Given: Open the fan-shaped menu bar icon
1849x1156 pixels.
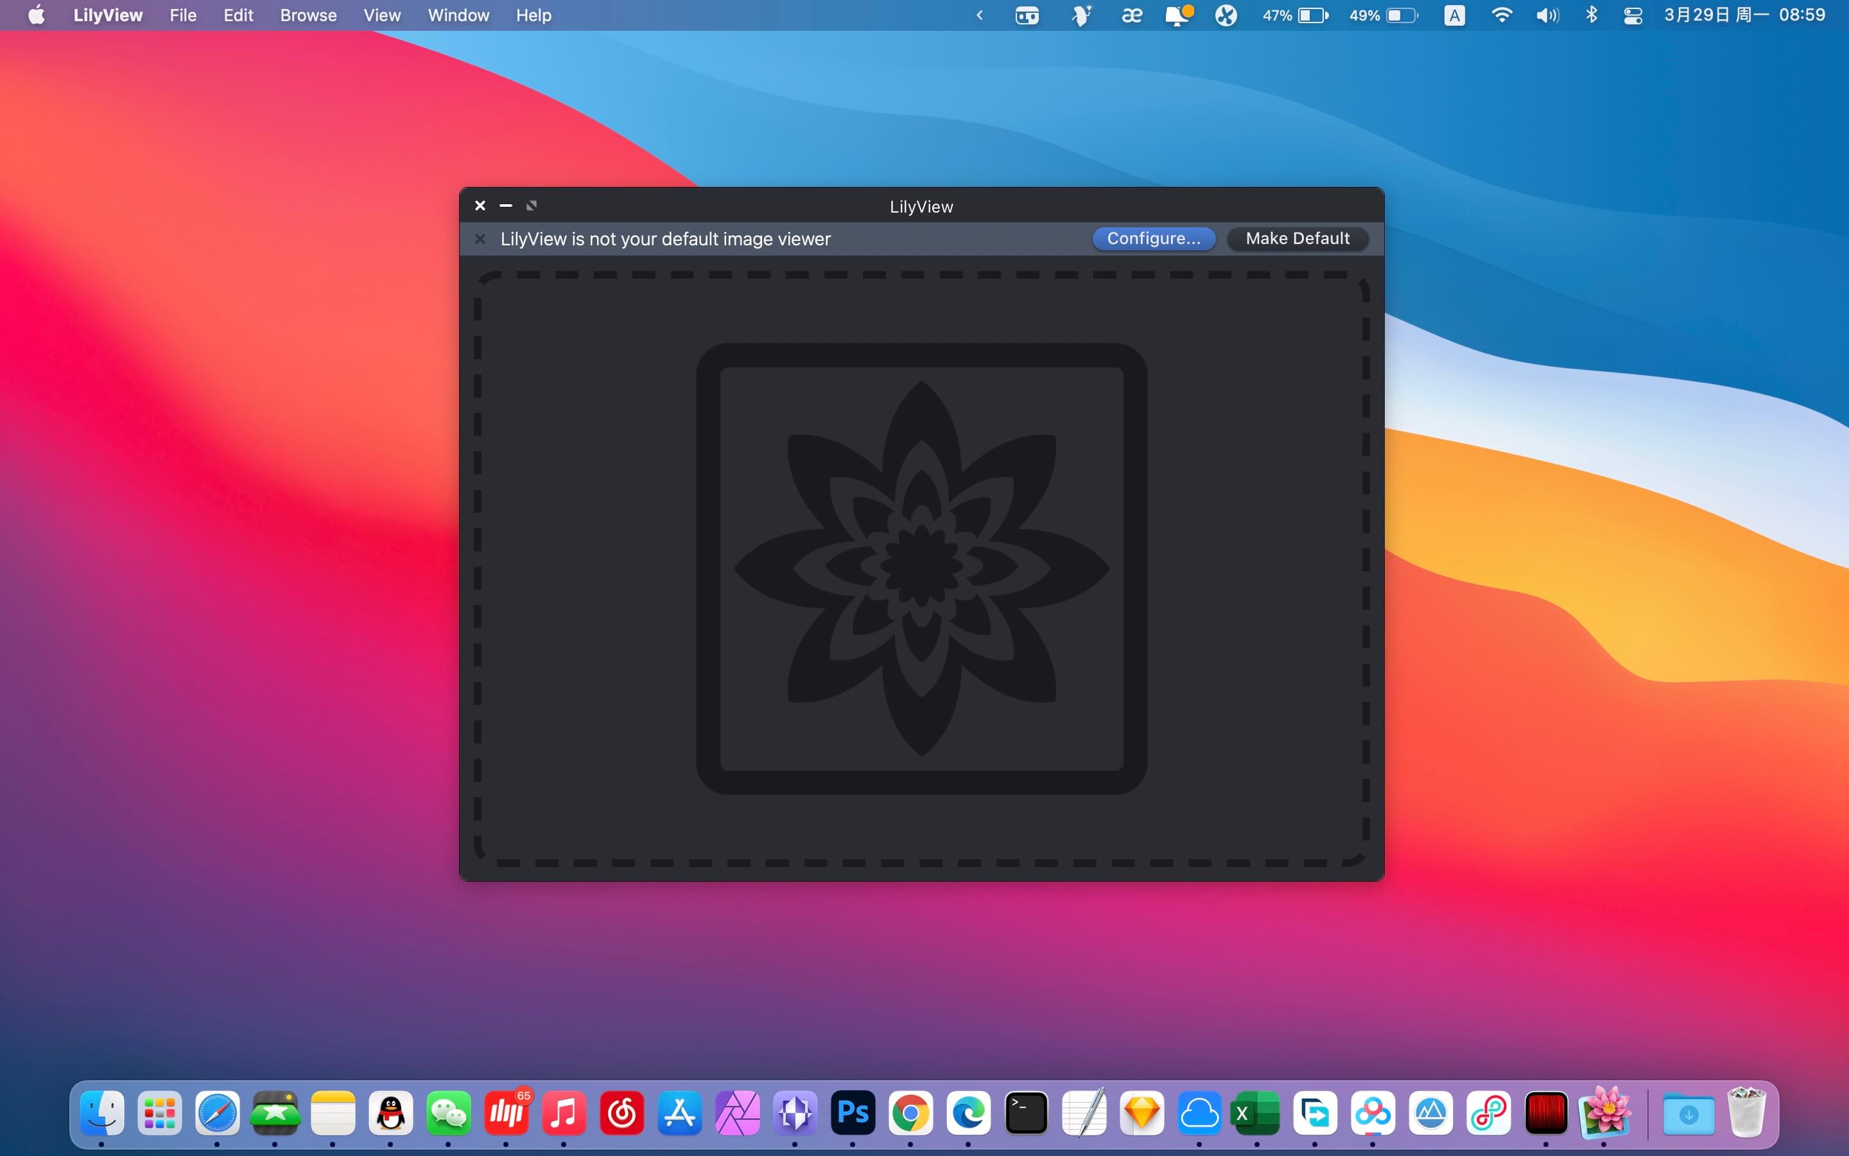Looking at the screenshot, I should [1226, 15].
